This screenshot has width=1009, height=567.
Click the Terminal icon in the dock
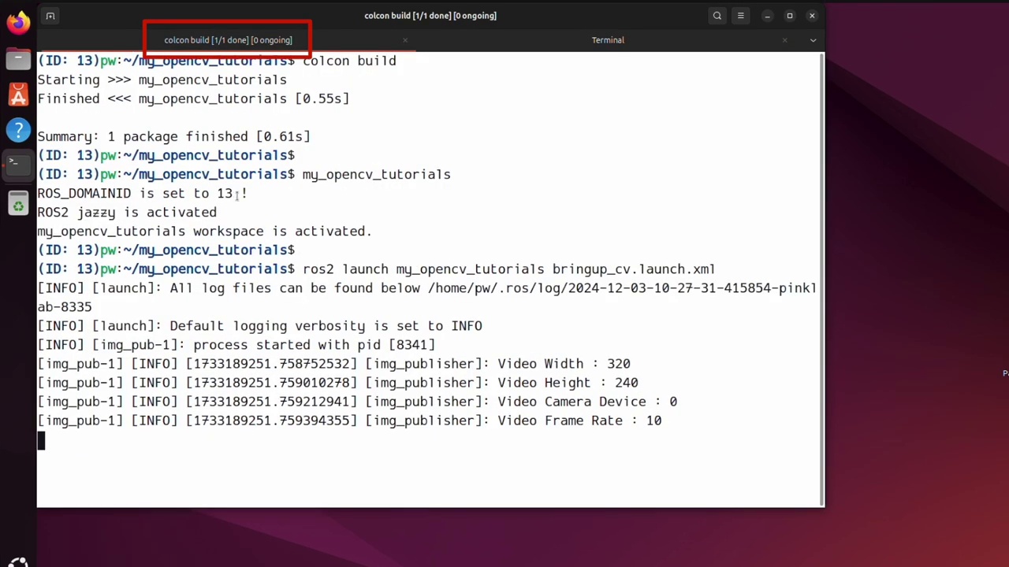point(18,164)
